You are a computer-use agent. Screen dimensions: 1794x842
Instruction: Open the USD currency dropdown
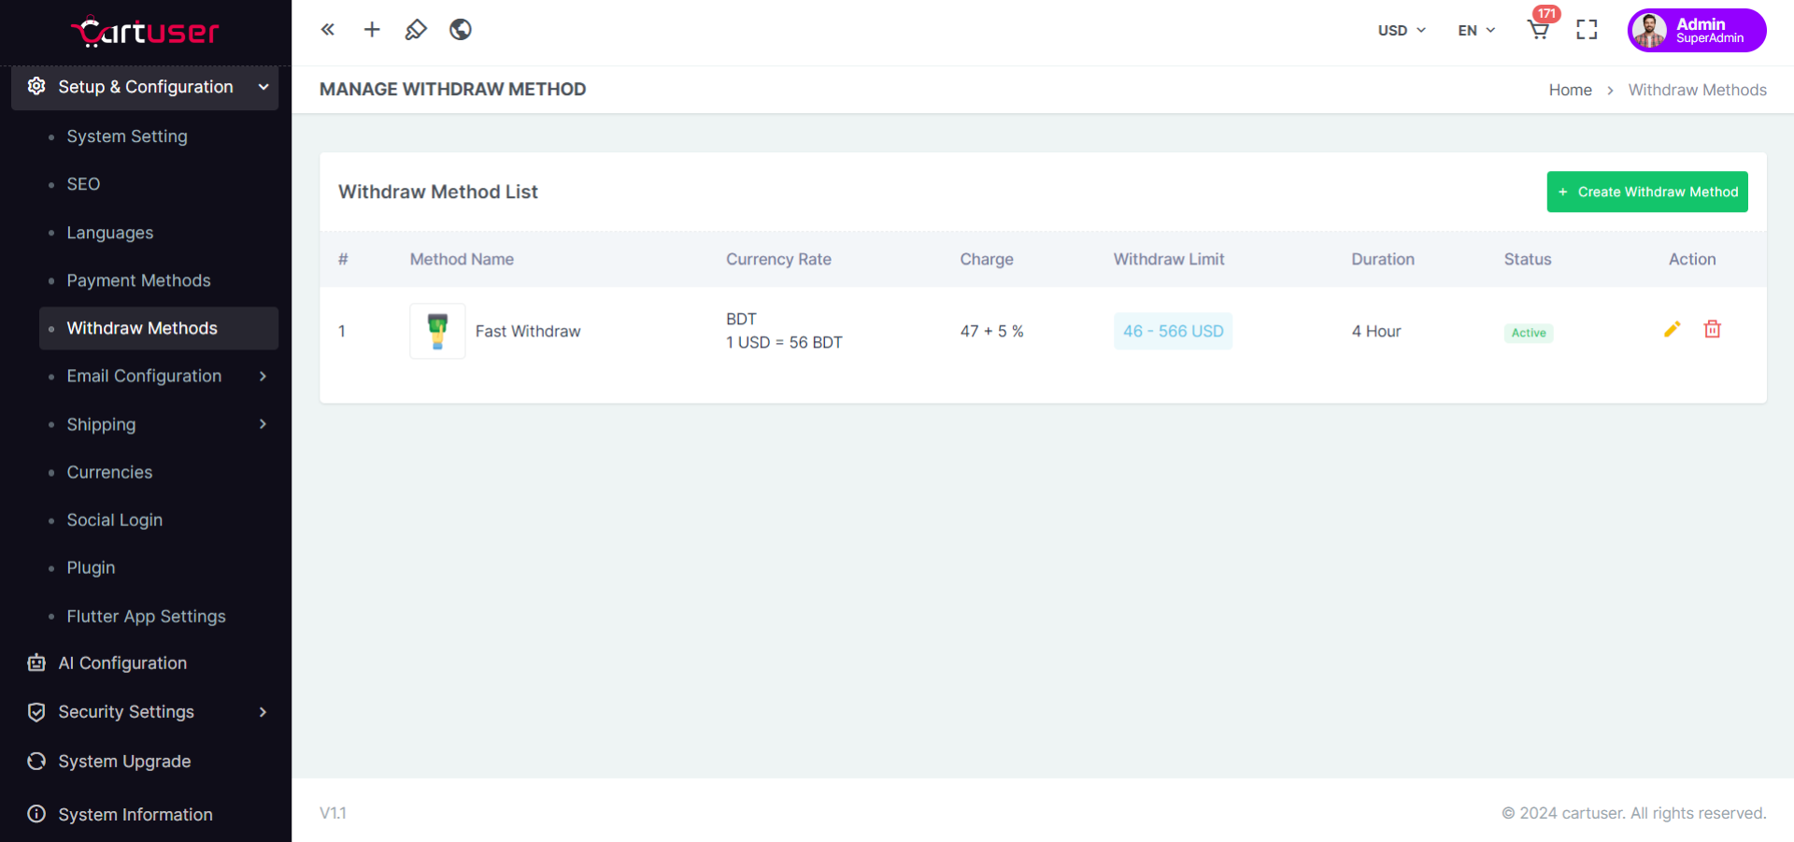coord(1401,30)
